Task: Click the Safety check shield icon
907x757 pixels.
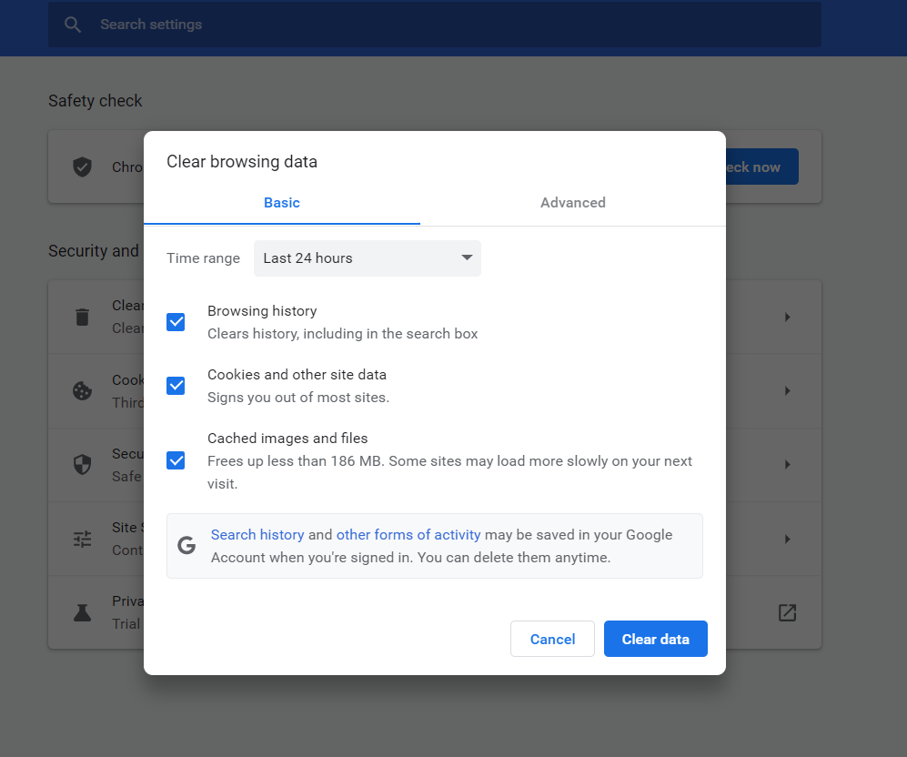Action: coord(82,167)
